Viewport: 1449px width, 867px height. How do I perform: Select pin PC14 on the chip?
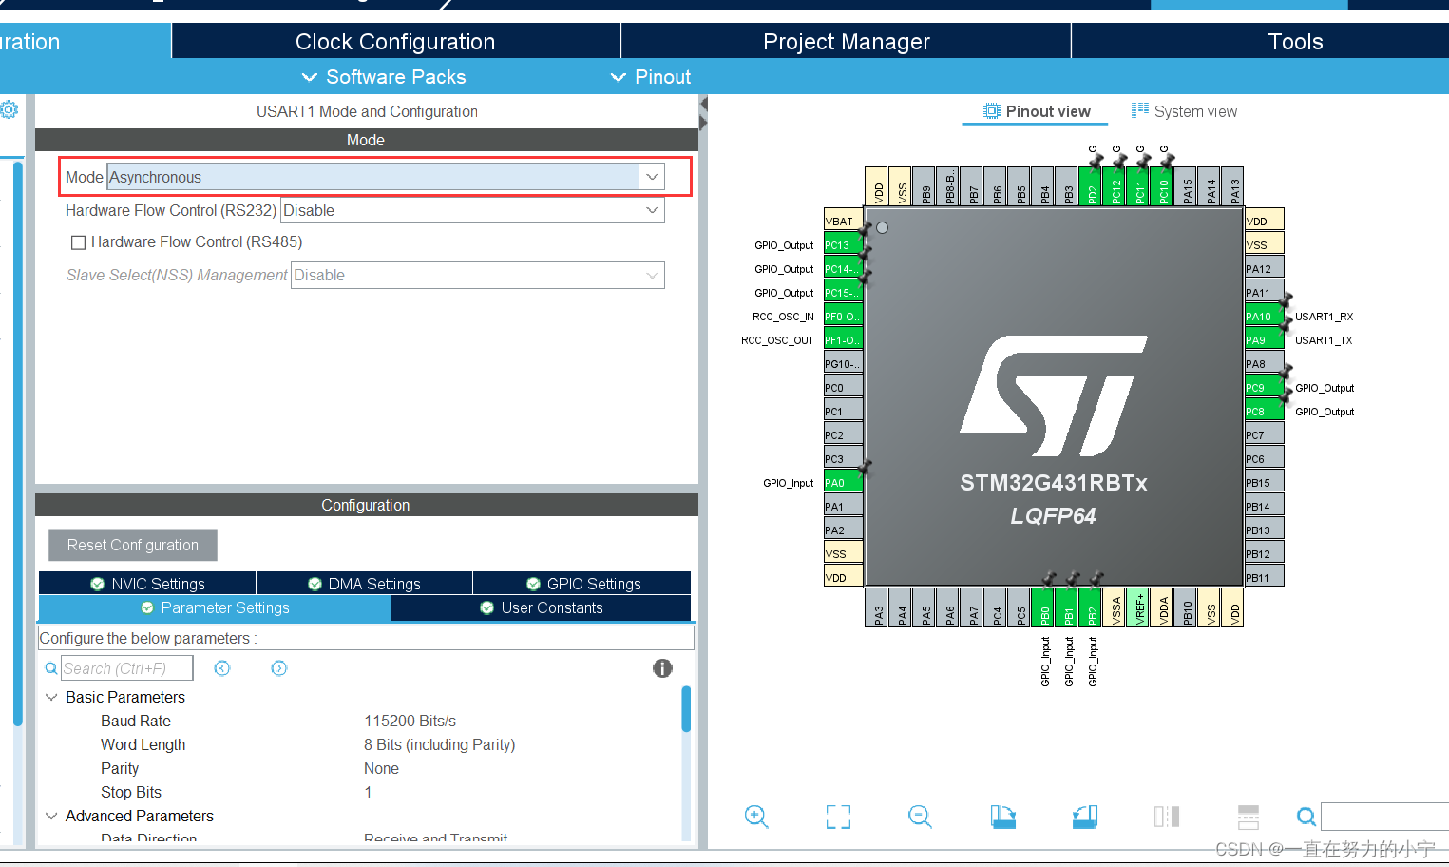click(x=843, y=268)
